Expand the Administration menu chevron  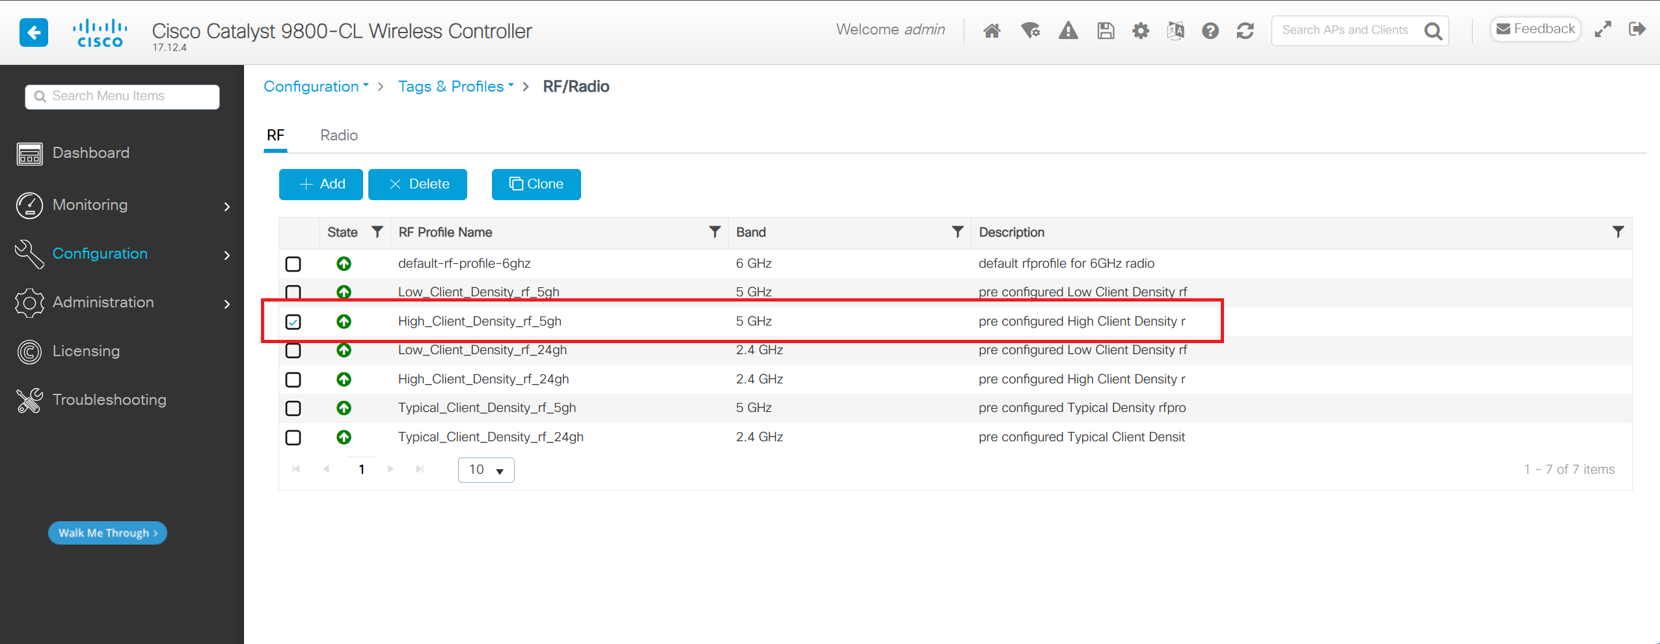point(227,304)
